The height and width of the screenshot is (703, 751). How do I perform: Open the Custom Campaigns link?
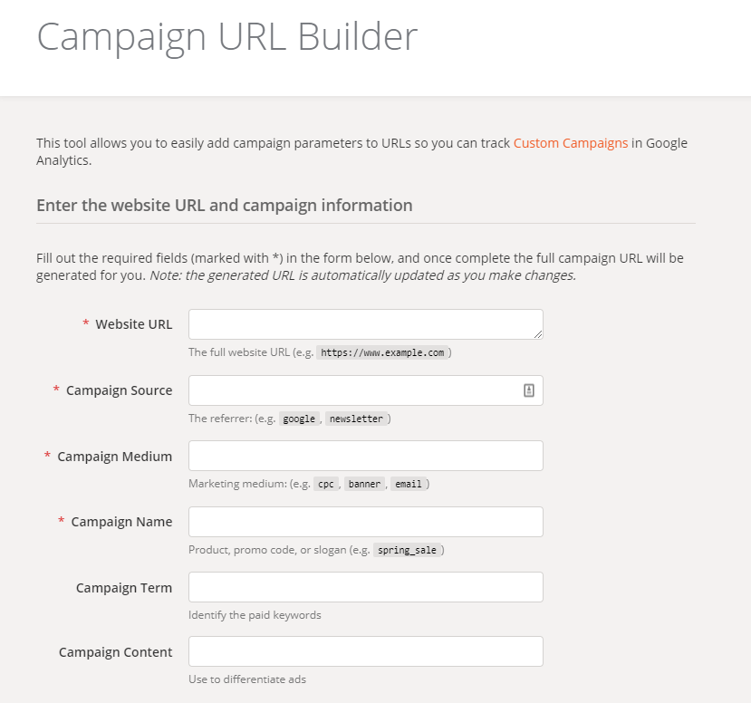pyautogui.click(x=570, y=143)
